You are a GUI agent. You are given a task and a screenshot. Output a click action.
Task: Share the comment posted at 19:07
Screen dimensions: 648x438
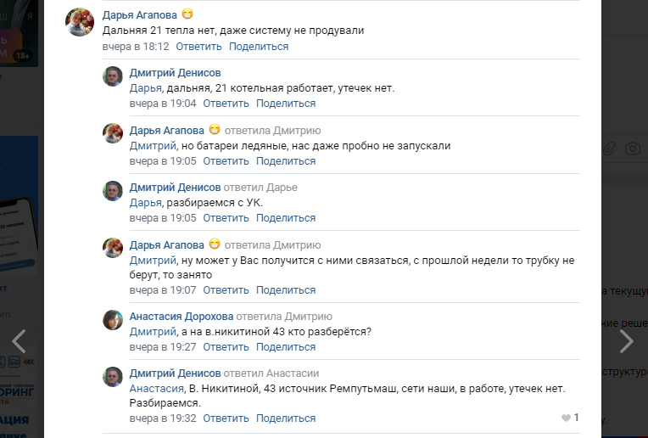(286, 290)
